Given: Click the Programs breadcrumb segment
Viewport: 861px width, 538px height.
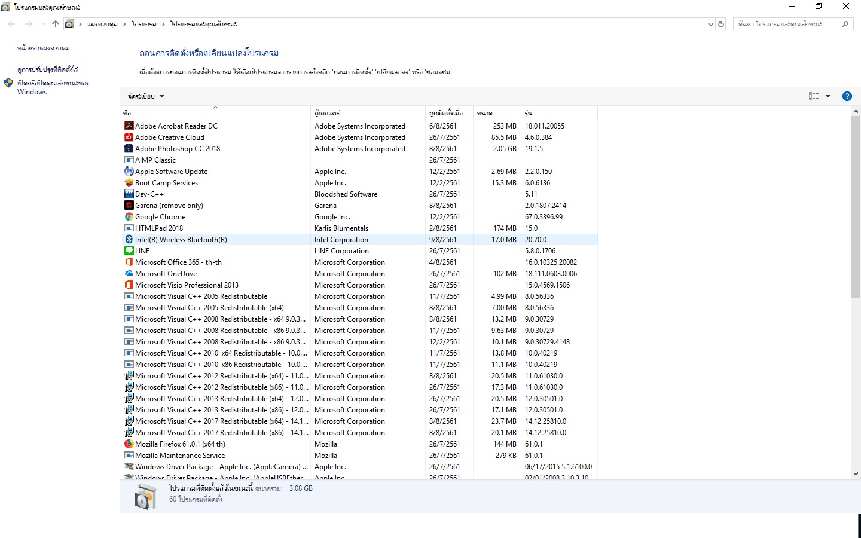Looking at the screenshot, I should (x=144, y=24).
